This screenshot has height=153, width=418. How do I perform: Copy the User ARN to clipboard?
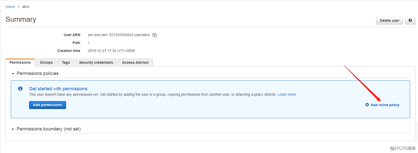(x=155, y=35)
